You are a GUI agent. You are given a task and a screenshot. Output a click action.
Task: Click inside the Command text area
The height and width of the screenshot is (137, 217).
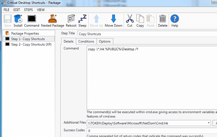click(x=152, y=78)
